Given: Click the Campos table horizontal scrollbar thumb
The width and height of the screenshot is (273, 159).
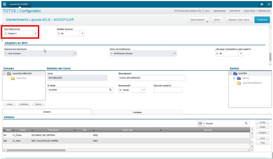Looking at the screenshot, I should click(36, 150).
